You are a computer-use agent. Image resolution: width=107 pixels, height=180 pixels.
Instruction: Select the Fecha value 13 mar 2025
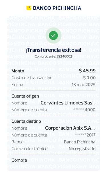click(84, 85)
